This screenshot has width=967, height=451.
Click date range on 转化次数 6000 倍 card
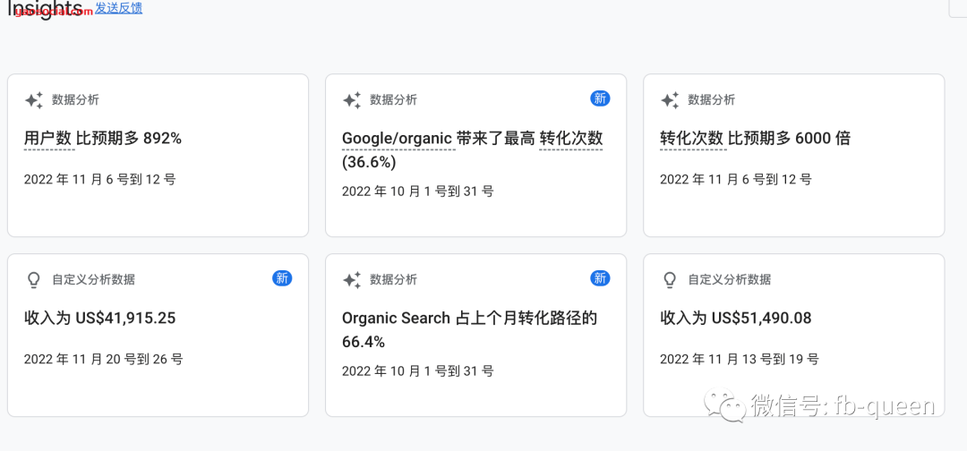pyautogui.click(x=736, y=180)
